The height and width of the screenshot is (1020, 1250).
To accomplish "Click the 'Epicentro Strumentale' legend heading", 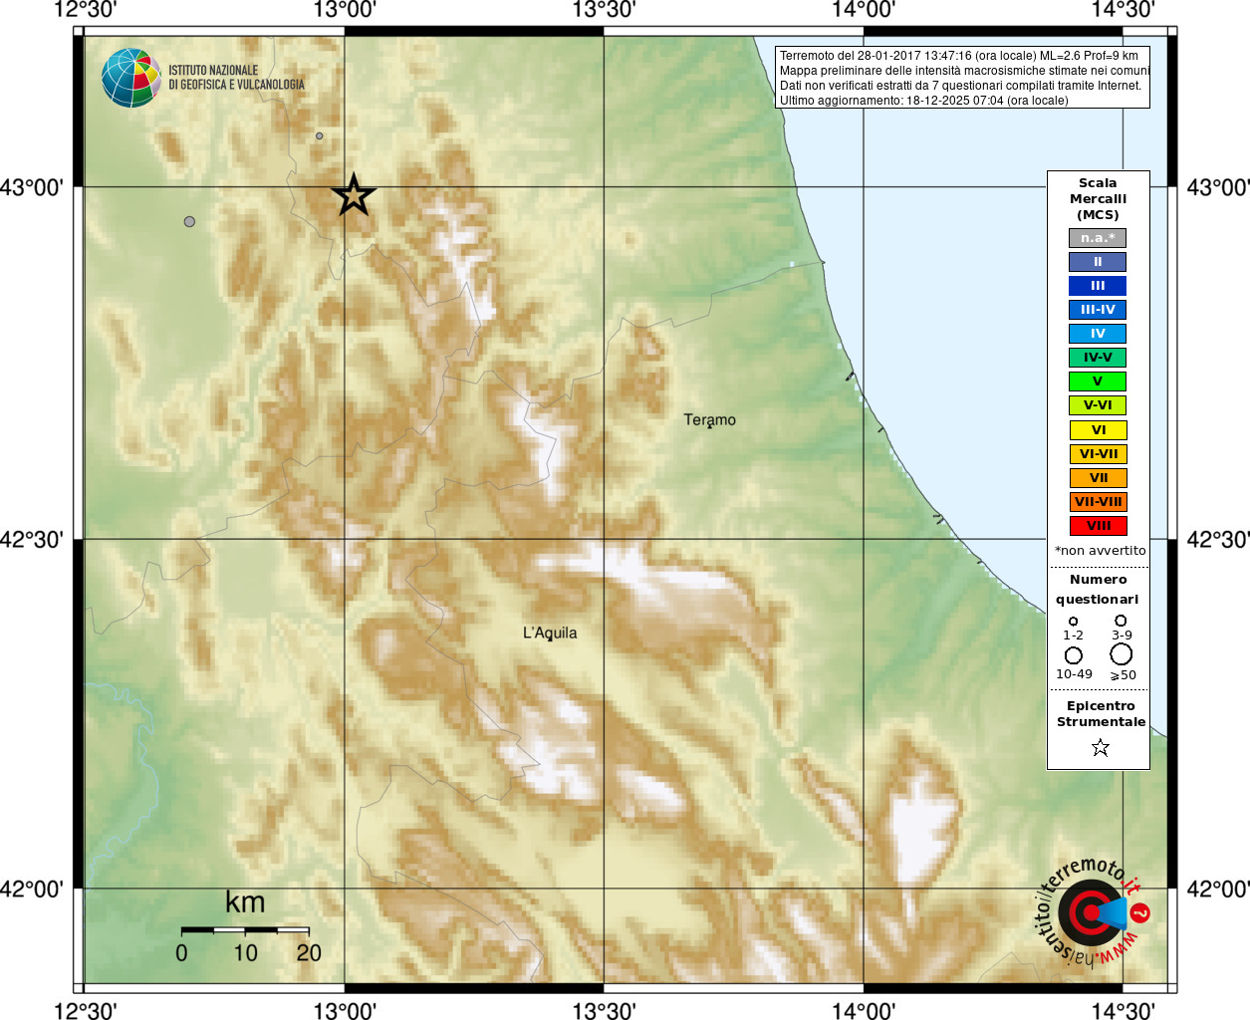I will pyautogui.click(x=1101, y=713).
